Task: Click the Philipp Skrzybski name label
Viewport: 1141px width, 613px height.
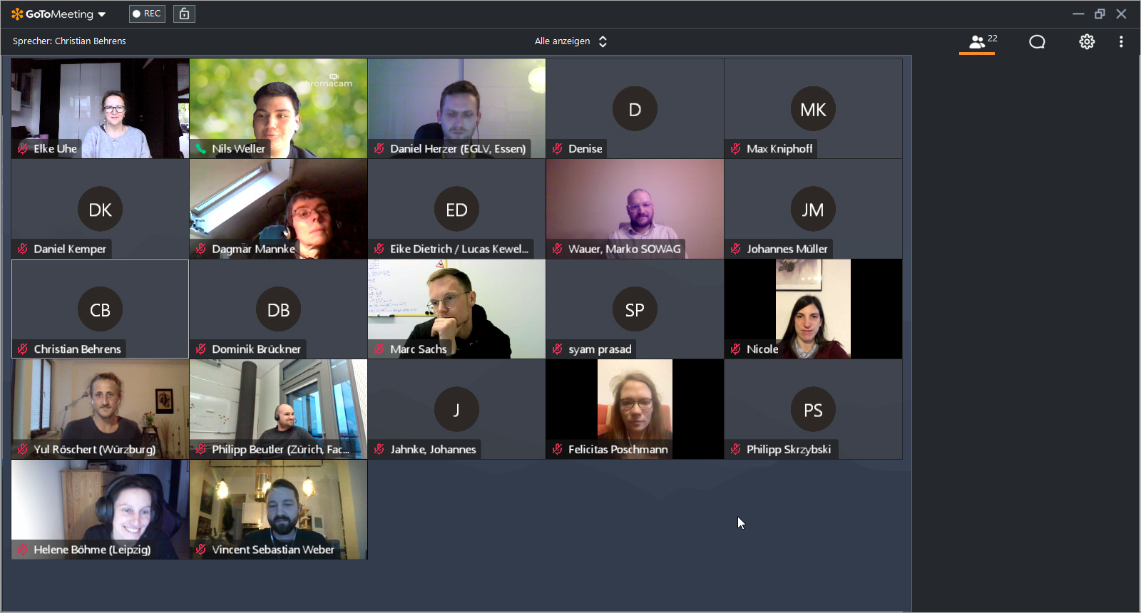Action: pyautogui.click(x=789, y=450)
